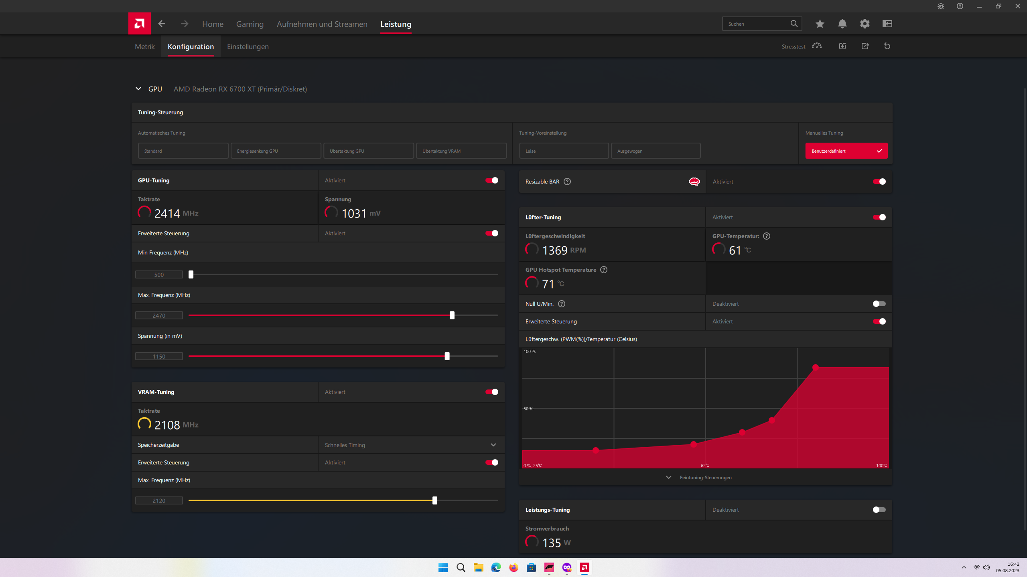The height and width of the screenshot is (577, 1027).
Task: Start a GPU Stresstest via the gauge icon
Action: pyautogui.click(x=816, y=46)
